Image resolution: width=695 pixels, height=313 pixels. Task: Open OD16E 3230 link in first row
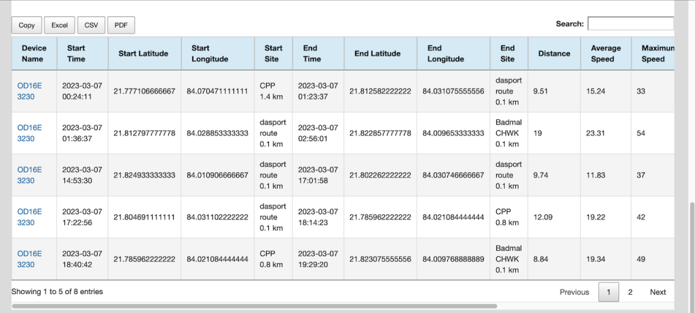tap(30, 91)
